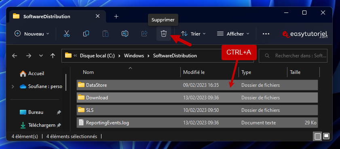Click Windows in the address path
Viewport: 340px width, 149px height.
pos(134,56)
